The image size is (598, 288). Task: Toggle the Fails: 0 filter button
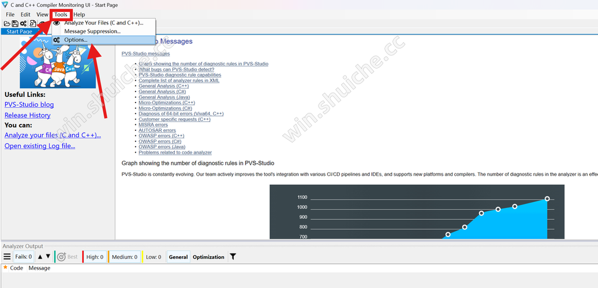click(24, 257)
